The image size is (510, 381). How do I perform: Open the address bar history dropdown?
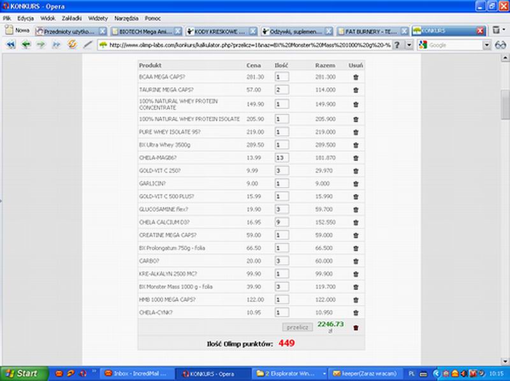[409, 45]
